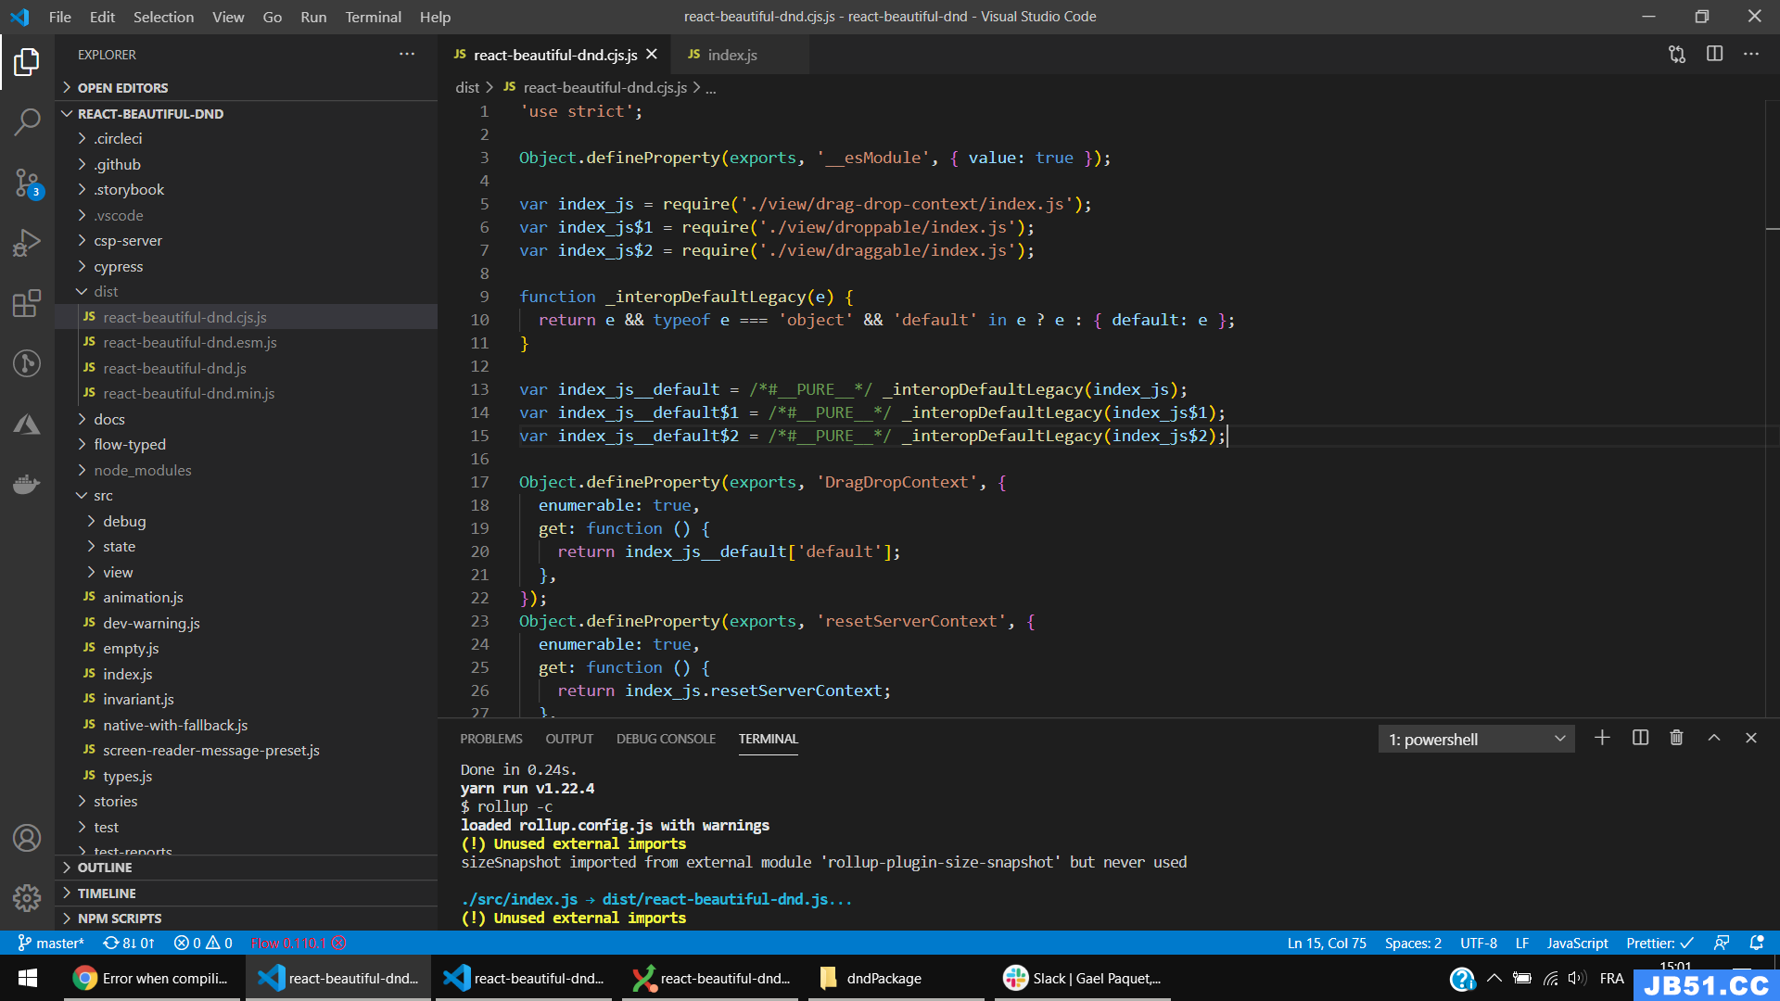The height and width of the screenshot is (1001, 1780).
Task: Open Slack from the taskbar
Action: point(1083,978)
